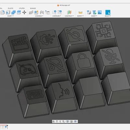Select the talking face keycap
The height and width of the screenshot is (130, 130).
point(63,90)
